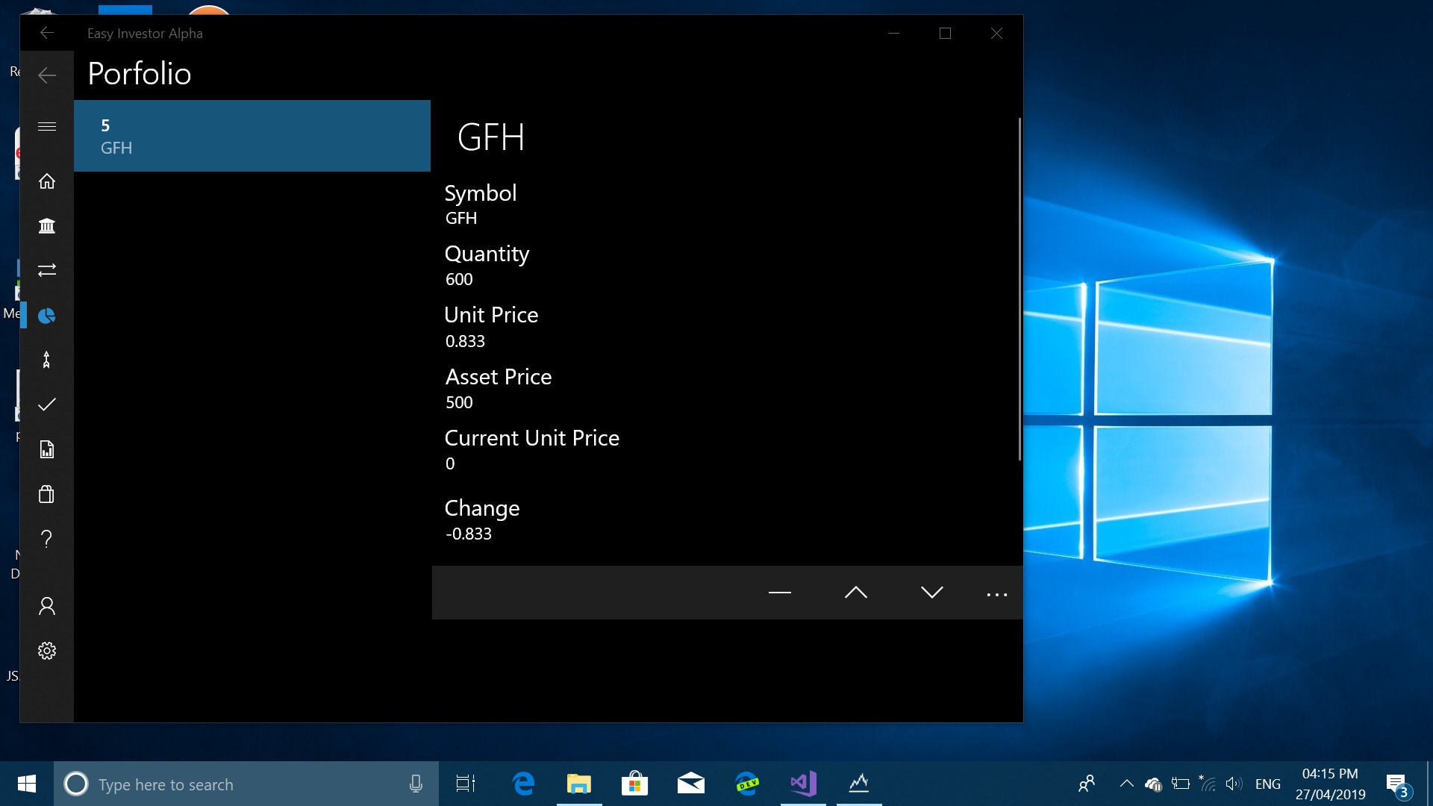The width and height of the screenshot is (1433, 806).
Task: Open the transactions arrows icon
Action: [47, 270]
